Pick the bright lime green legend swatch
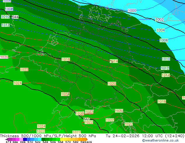The width and height of the screenshot is (185, 143). click(x=58, y=139)
